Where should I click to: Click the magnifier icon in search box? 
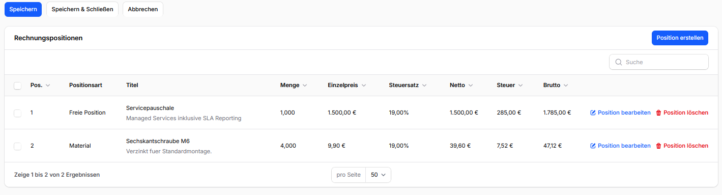[x=619, y=62]
